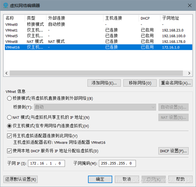
Task: Select the VMnet5 row
Action: [x=98, y=36]
